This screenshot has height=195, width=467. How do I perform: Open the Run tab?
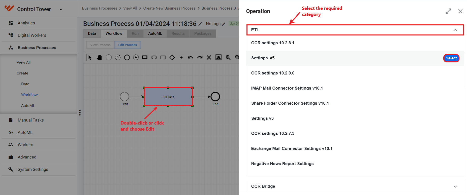click(x=135, y=33)
